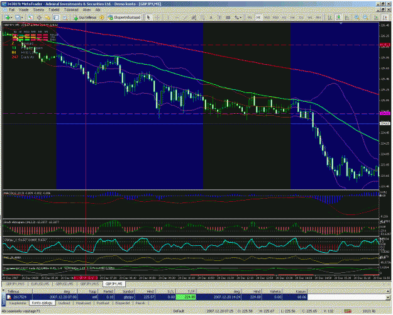Open the new chart dropdown arrow
The image size is (393, 315).
(x=11, y=18)
